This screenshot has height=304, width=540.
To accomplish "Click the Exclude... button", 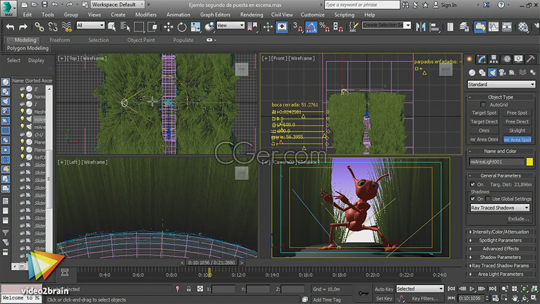I will pyautogui.click(x=518, y=219).
